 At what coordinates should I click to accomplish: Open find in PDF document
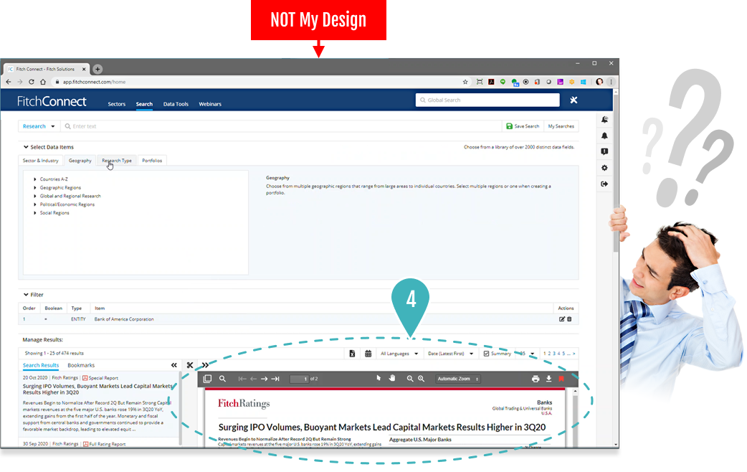(x=222, y=379)
